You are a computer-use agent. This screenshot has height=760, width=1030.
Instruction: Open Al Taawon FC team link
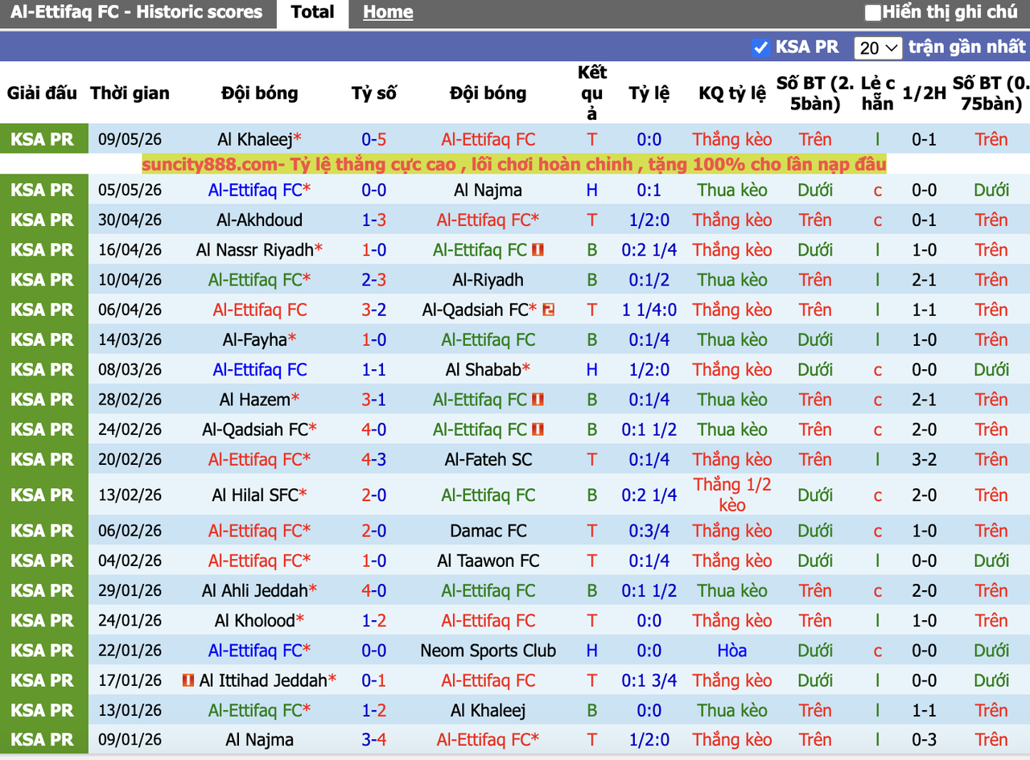coord(488,561)
